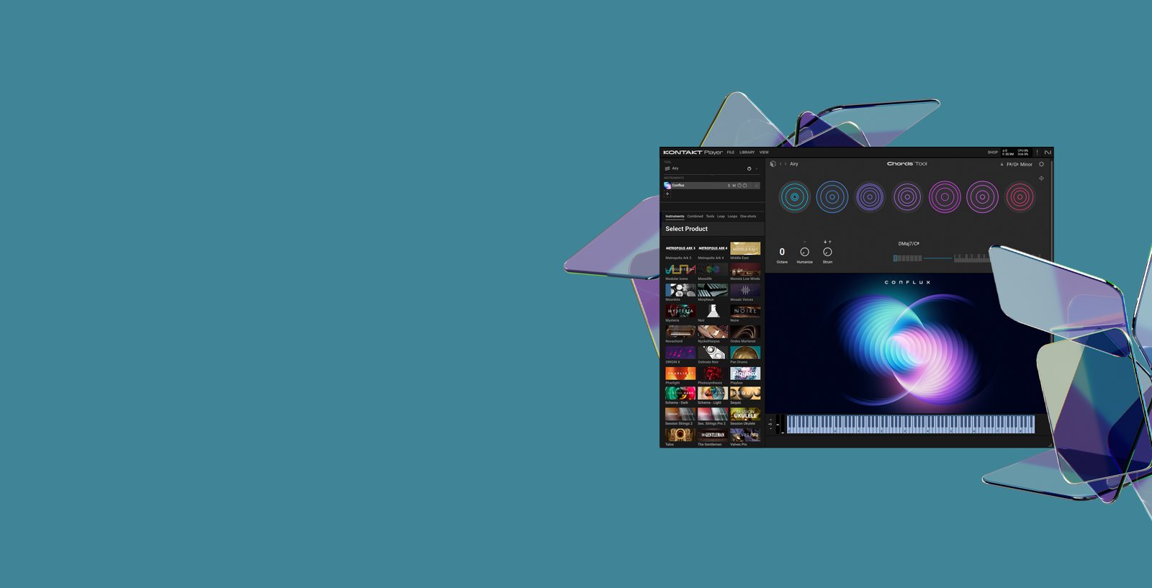Click the Native Instruments logo icon
The width and height of the screenshot is (1152, 588).
(x=1048, y=153)
